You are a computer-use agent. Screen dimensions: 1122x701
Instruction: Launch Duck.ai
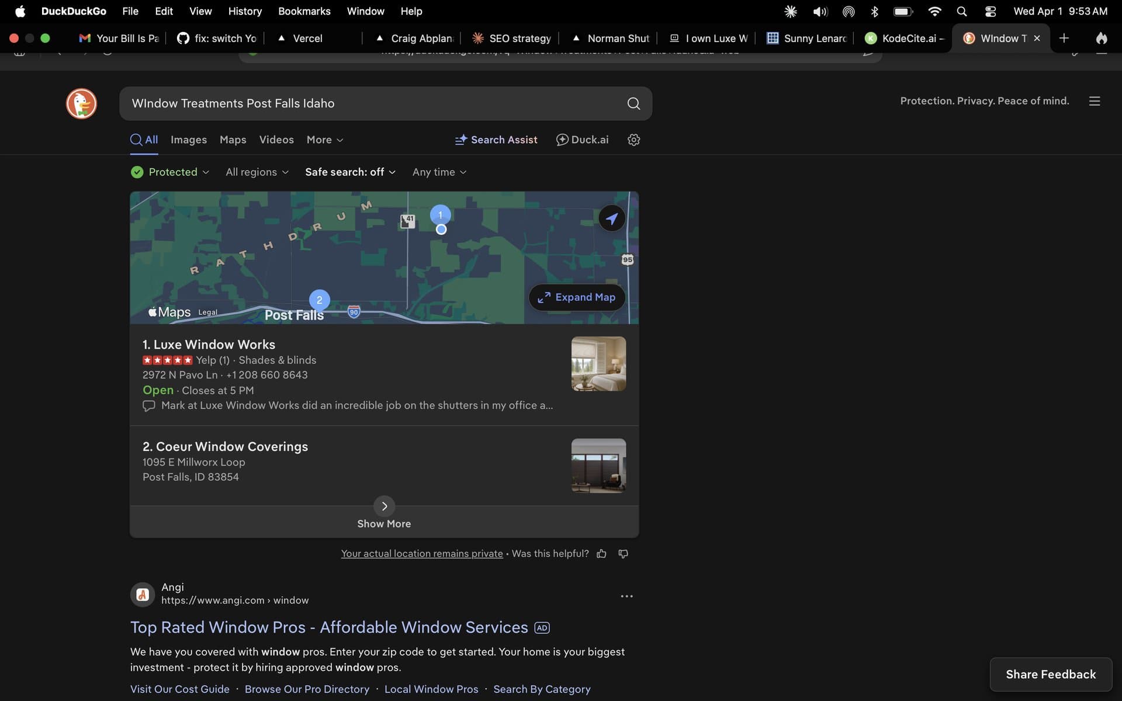(x=582, y=140)
